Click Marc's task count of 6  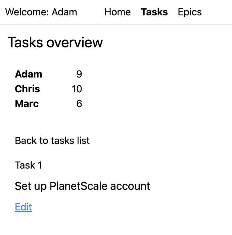pos(79,104)
